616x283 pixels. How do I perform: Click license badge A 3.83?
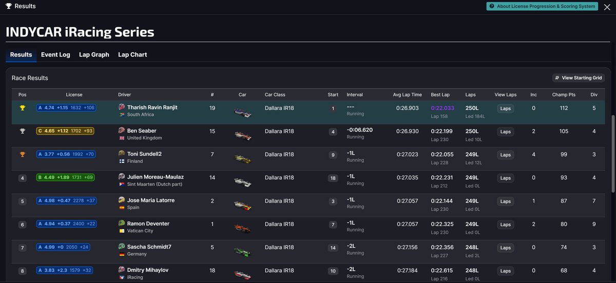coord(65,270)
